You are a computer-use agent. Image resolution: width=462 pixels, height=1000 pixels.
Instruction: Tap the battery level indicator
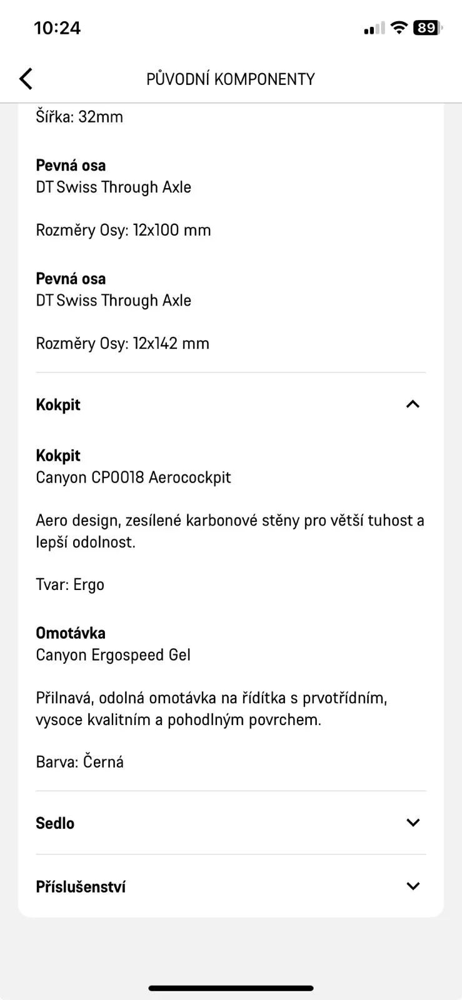(x=428, y=27)
